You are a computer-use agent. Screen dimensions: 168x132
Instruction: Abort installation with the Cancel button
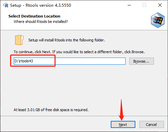point(152,124)
